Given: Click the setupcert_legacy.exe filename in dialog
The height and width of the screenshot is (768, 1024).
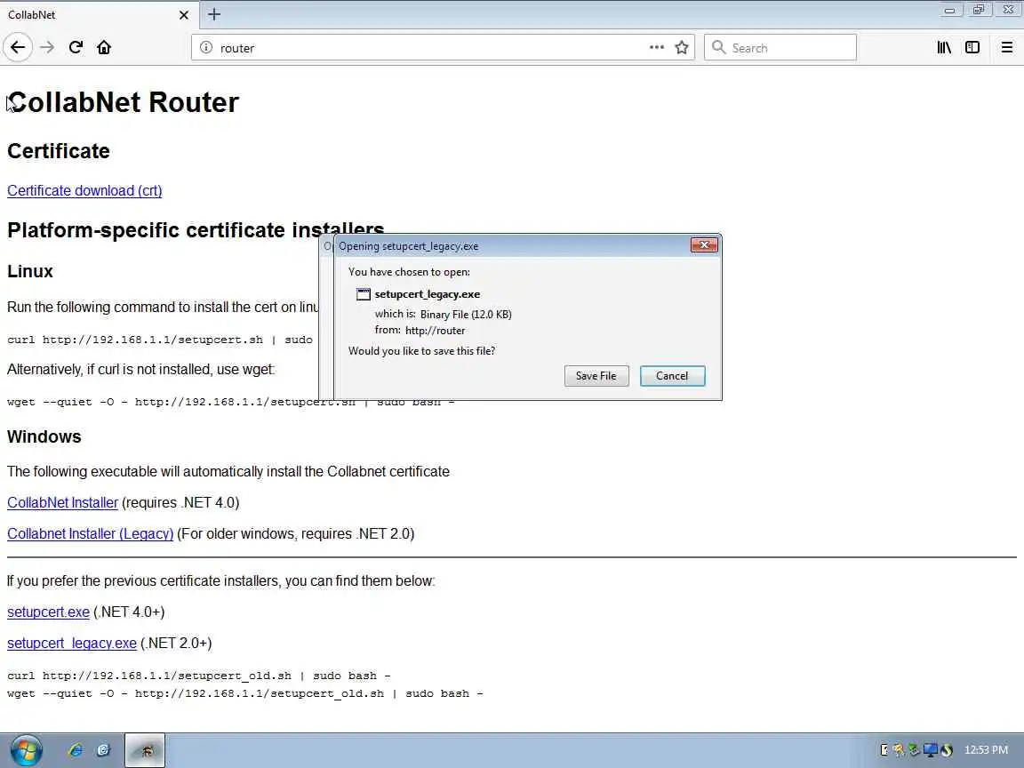Looking at the screenshot, I should pyautogui.click(x=427, y=294).
